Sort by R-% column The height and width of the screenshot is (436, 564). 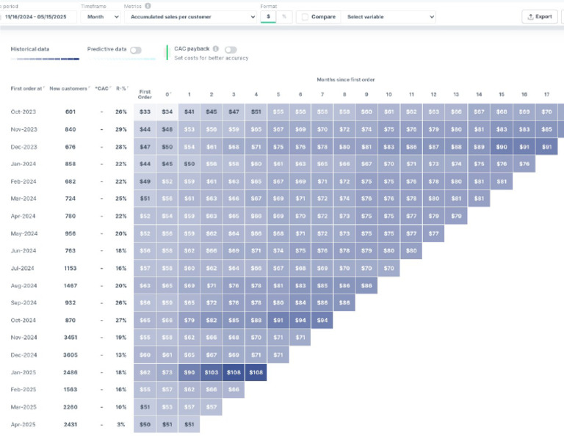(x=123, y=88)
